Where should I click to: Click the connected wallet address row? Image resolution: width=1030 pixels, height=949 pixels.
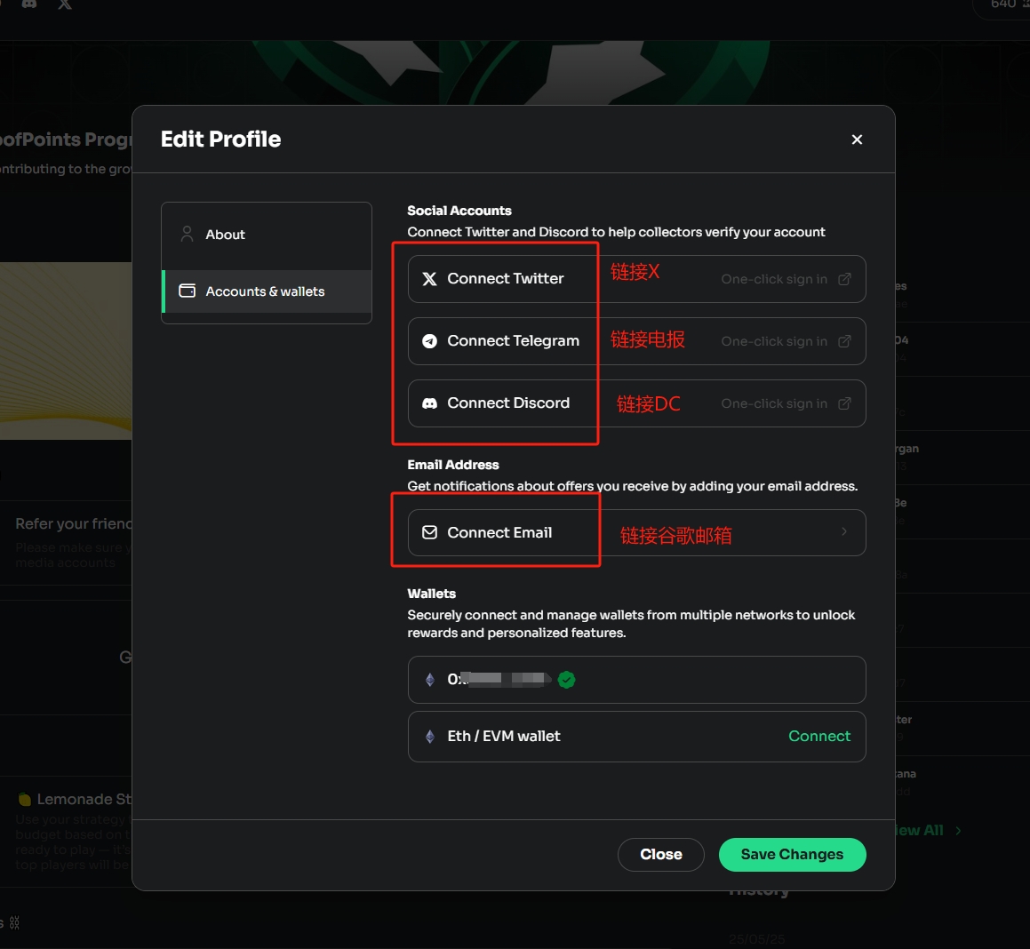(636, 680)
